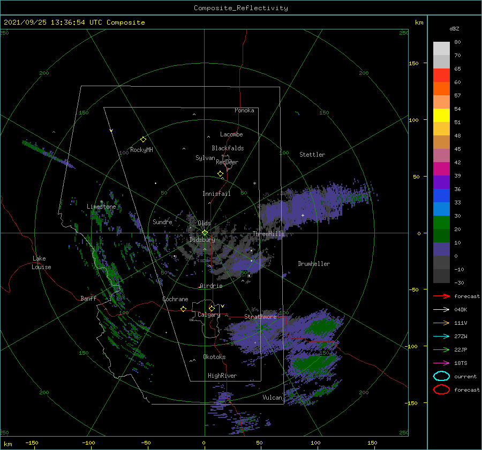
Task: Click the ThreeHills city label
Action: [269, 234]
